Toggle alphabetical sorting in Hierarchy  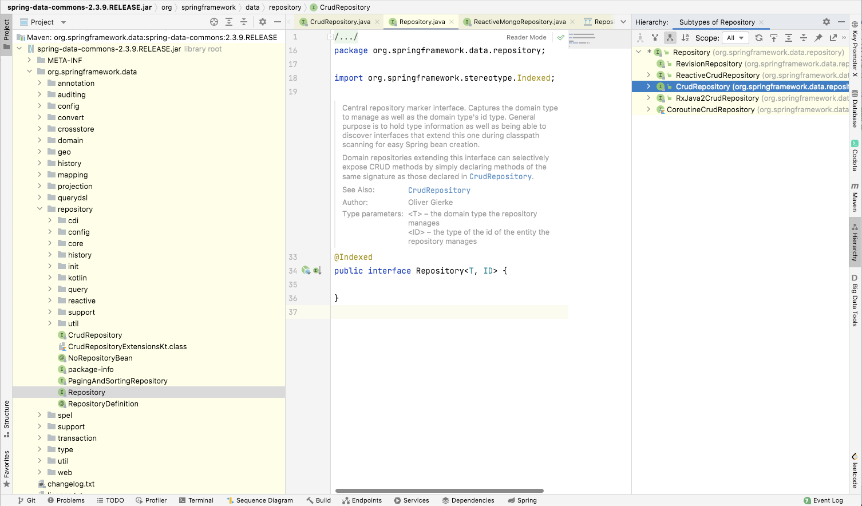click(685, 38)
